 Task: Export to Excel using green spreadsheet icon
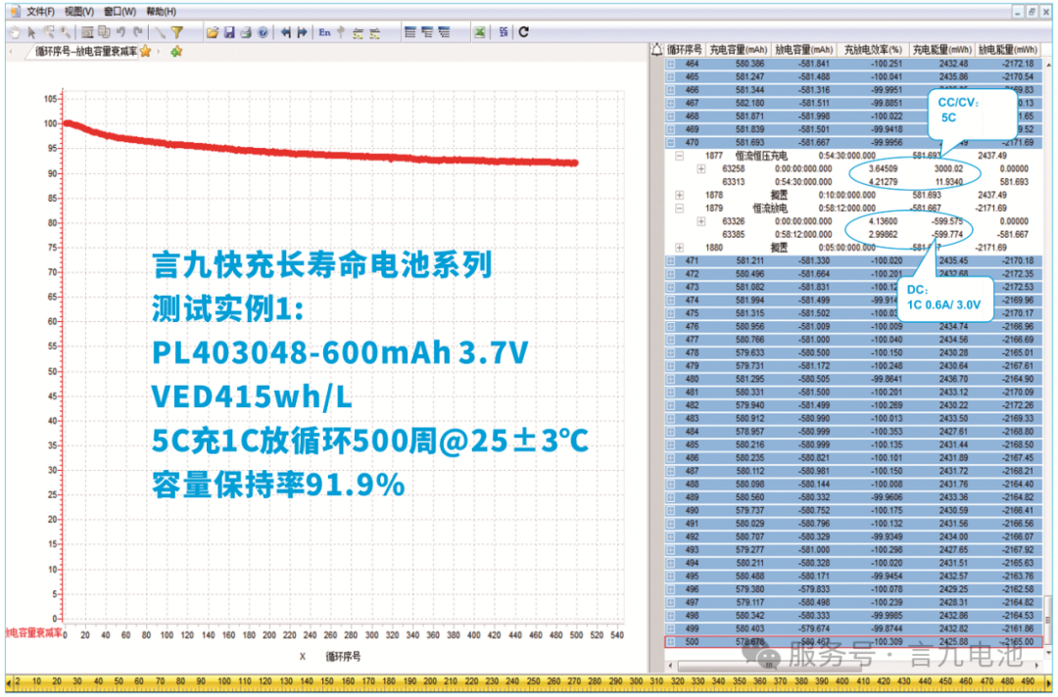click(480, 31)
